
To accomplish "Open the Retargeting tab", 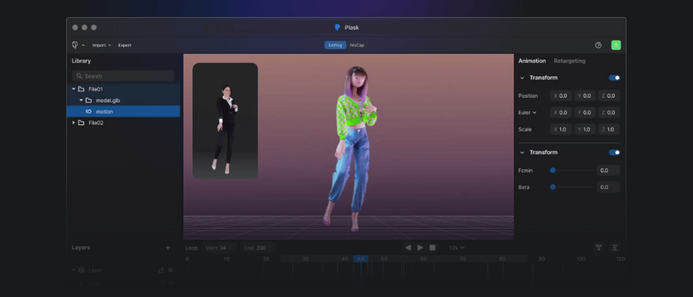I will click(x=569, y=61).
